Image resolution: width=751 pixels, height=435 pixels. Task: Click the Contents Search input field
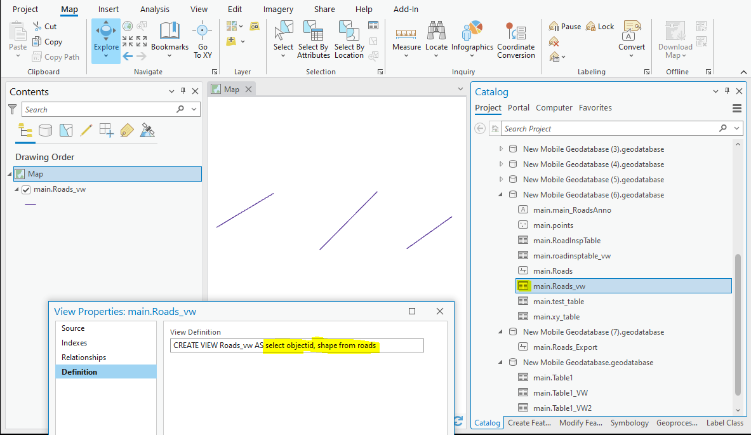99,109
